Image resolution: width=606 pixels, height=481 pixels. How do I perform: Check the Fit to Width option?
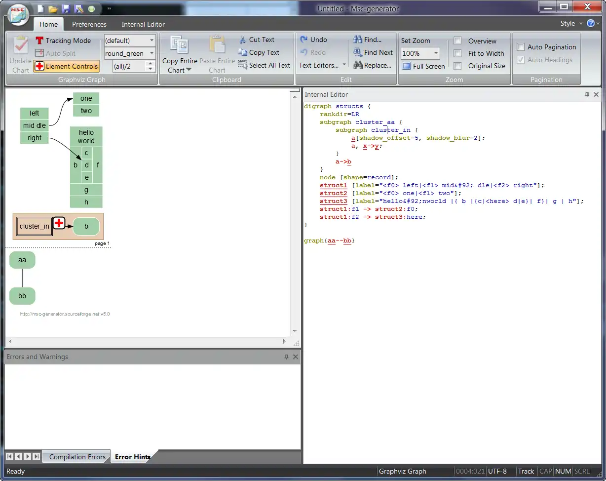pyautogui.click(x=458, y=53)
